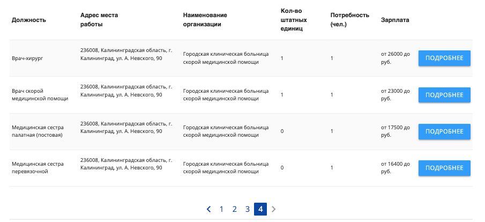Open page 2 of the vacancy list

234,209
